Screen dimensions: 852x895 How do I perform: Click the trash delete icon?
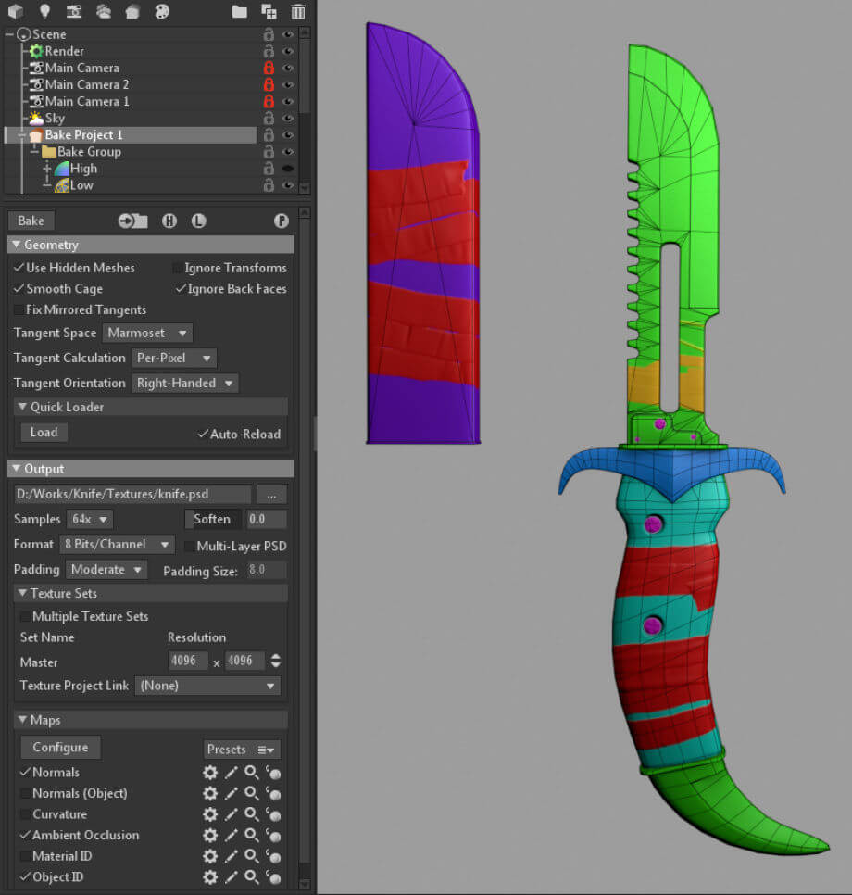point(297,11)
